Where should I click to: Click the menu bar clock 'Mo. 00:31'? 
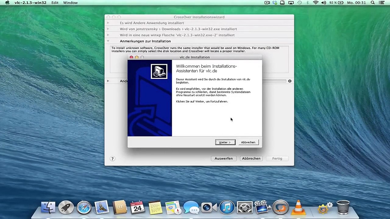[356, 3]
